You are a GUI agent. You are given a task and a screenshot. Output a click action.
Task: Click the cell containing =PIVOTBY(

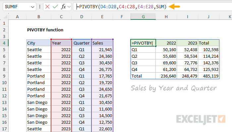click(x=143, y=43)
